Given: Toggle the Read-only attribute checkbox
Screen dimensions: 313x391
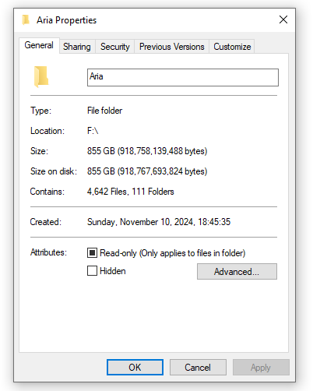Looking at the screenshot, I should 92,253.
